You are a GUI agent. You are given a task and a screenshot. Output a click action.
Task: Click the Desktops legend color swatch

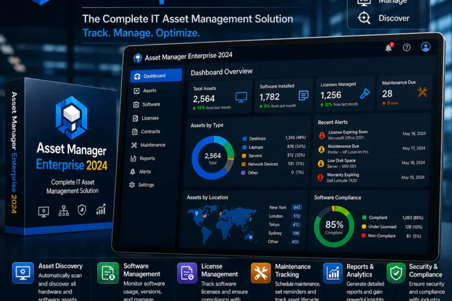[245, 139]
